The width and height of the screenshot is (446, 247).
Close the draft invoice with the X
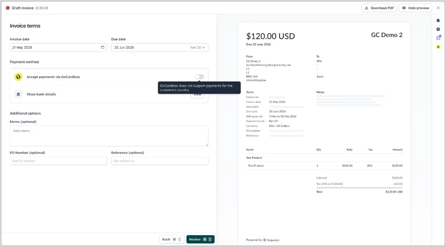[x=438, y=8]
